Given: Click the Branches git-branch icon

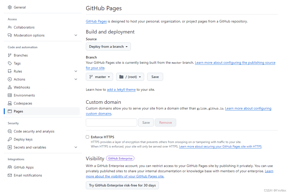Looking at the screenshot, I should point(10,55).
